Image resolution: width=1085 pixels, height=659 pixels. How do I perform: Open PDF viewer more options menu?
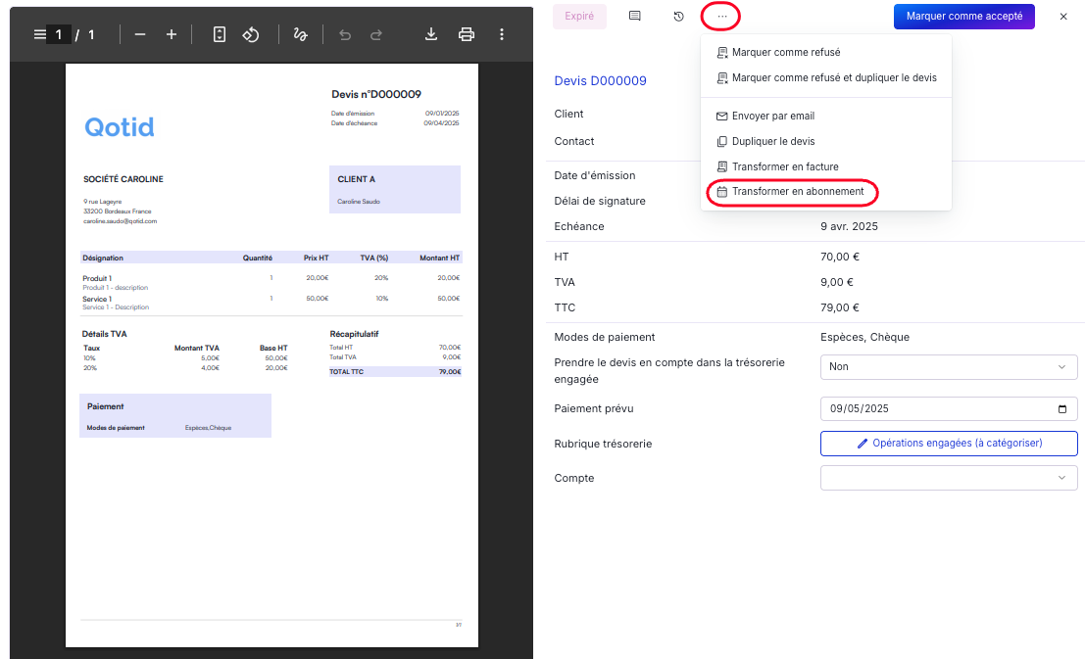[502, 34]
